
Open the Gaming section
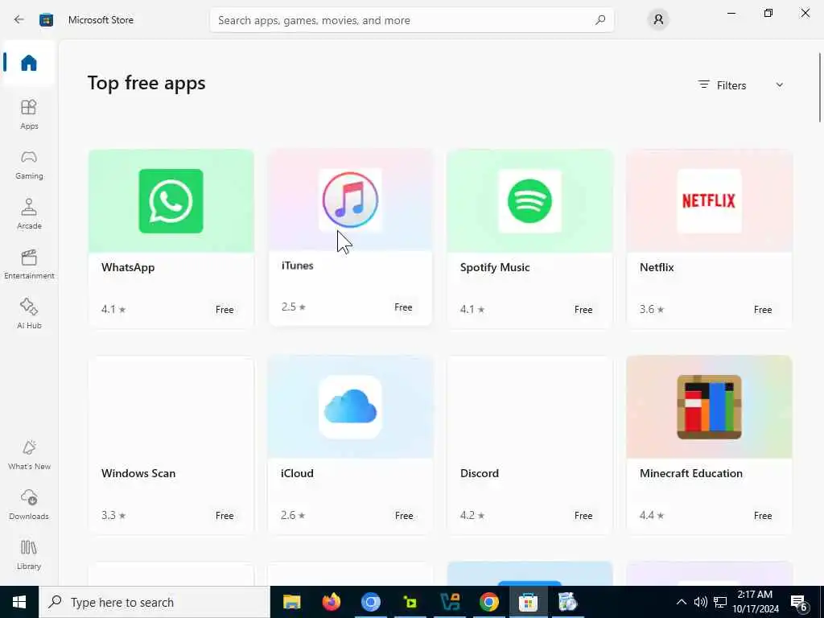point(29,164)
